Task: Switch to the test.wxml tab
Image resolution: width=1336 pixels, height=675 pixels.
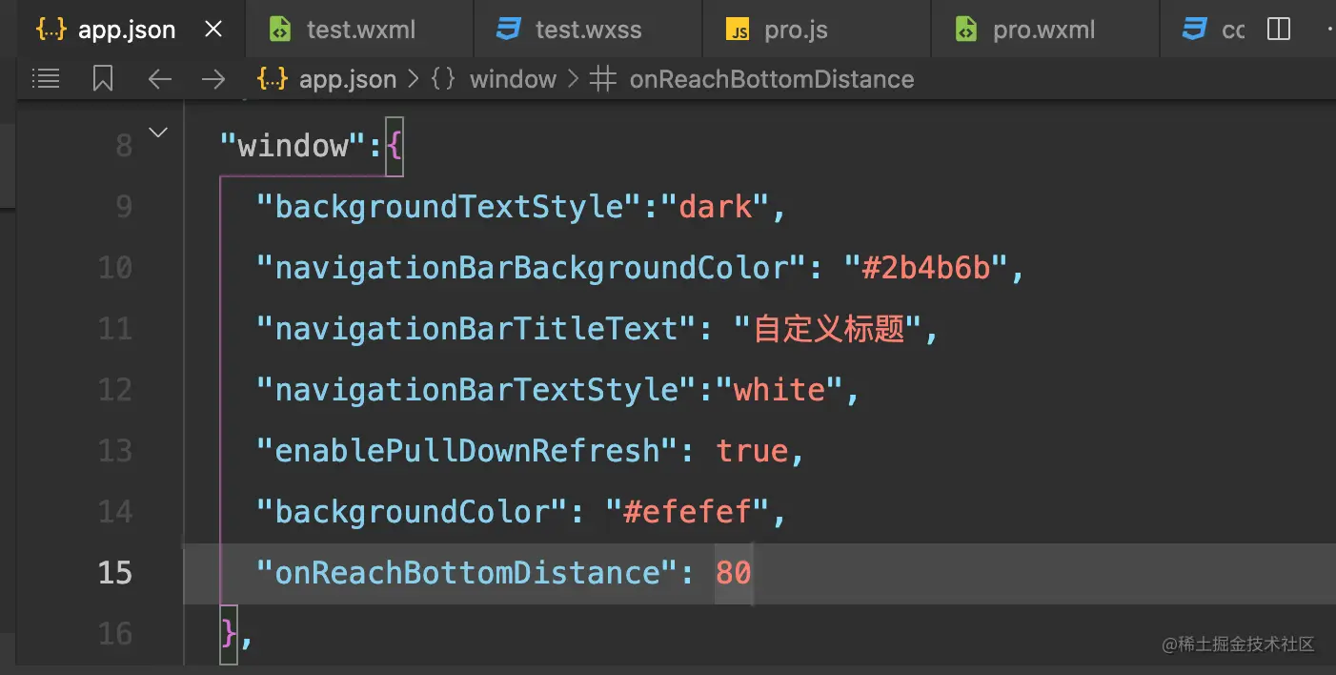Action: click(x=359, y=30)
